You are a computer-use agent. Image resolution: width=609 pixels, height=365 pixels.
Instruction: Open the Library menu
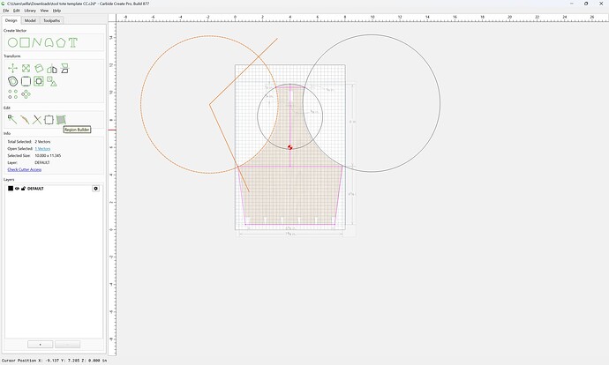(30, 11)
